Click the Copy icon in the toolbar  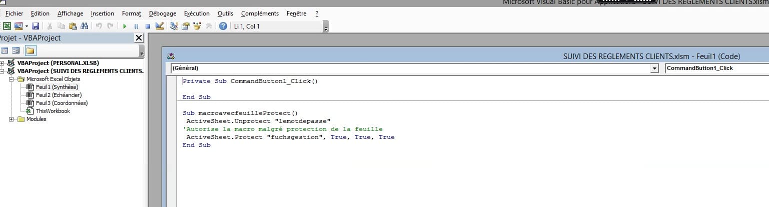pyautogui.click(x=61, y=26)
